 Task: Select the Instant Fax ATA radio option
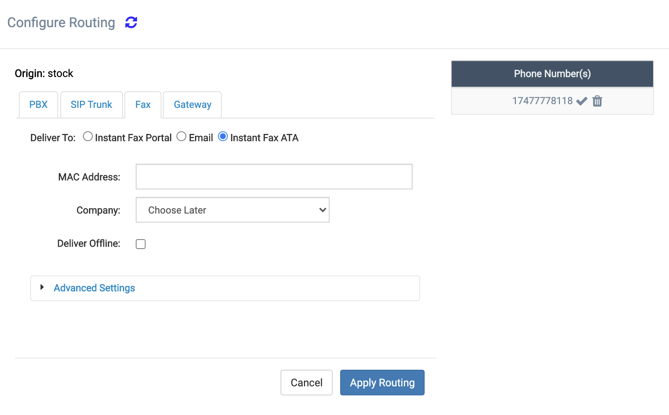223,137
